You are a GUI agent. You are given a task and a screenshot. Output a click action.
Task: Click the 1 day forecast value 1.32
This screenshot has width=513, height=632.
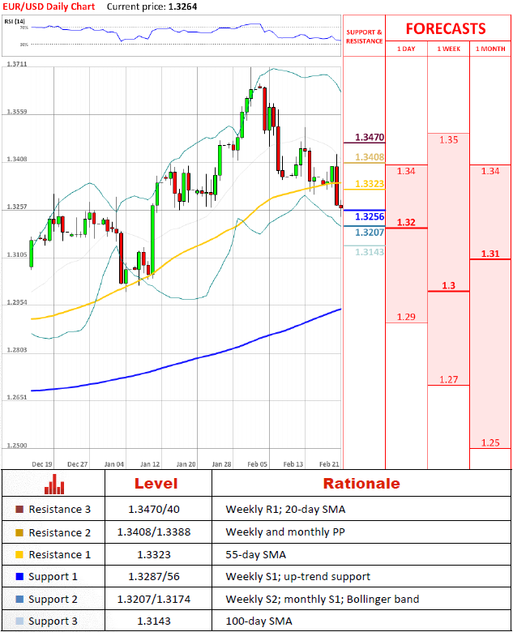tap(406, 222)
